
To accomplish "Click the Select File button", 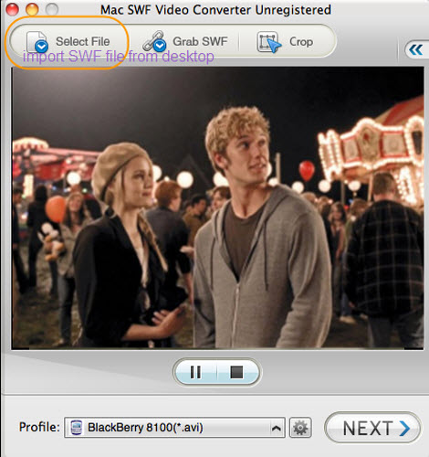I will coord(68,42).
